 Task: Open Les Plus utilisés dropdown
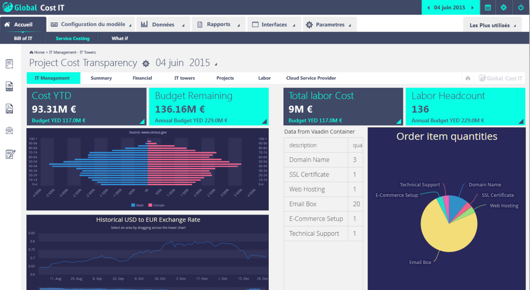pos(493,25)
